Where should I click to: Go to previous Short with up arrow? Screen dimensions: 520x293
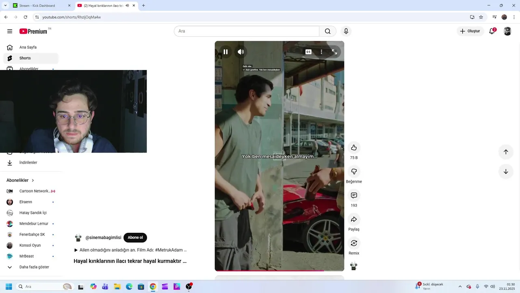point(506,152)
